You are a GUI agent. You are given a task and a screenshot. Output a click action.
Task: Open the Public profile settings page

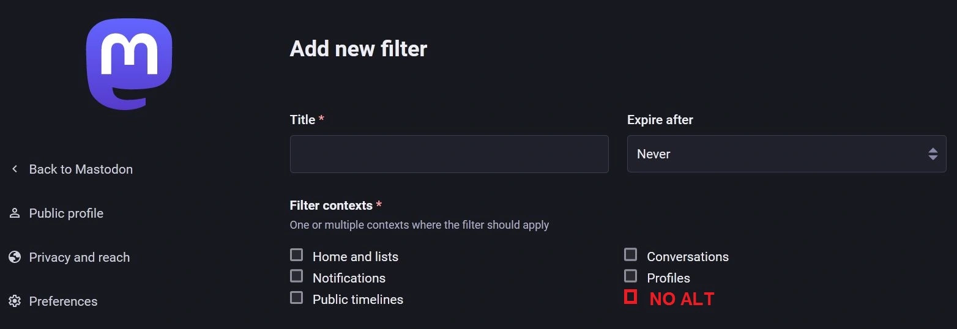tap(66, 213)
